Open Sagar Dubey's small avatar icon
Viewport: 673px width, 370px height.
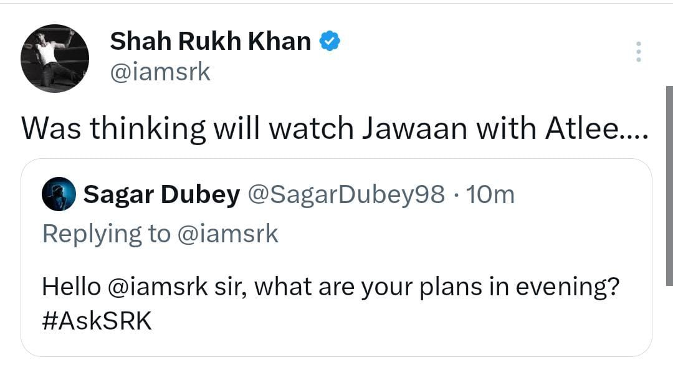pyautogui.click(x=59, y=195)
